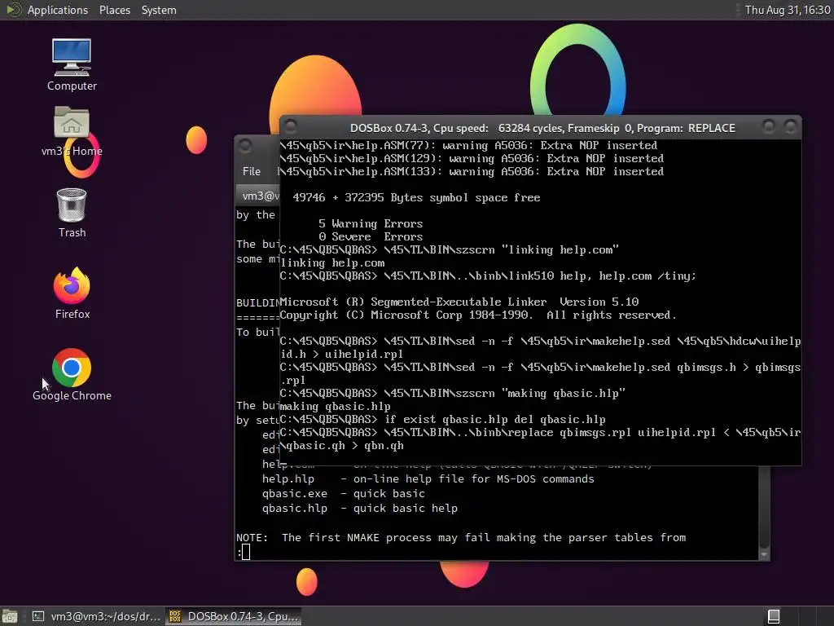Open the Trash desktop icon
Image resolution: width=834 pixels, height=626 pixels.
point(72,213)
